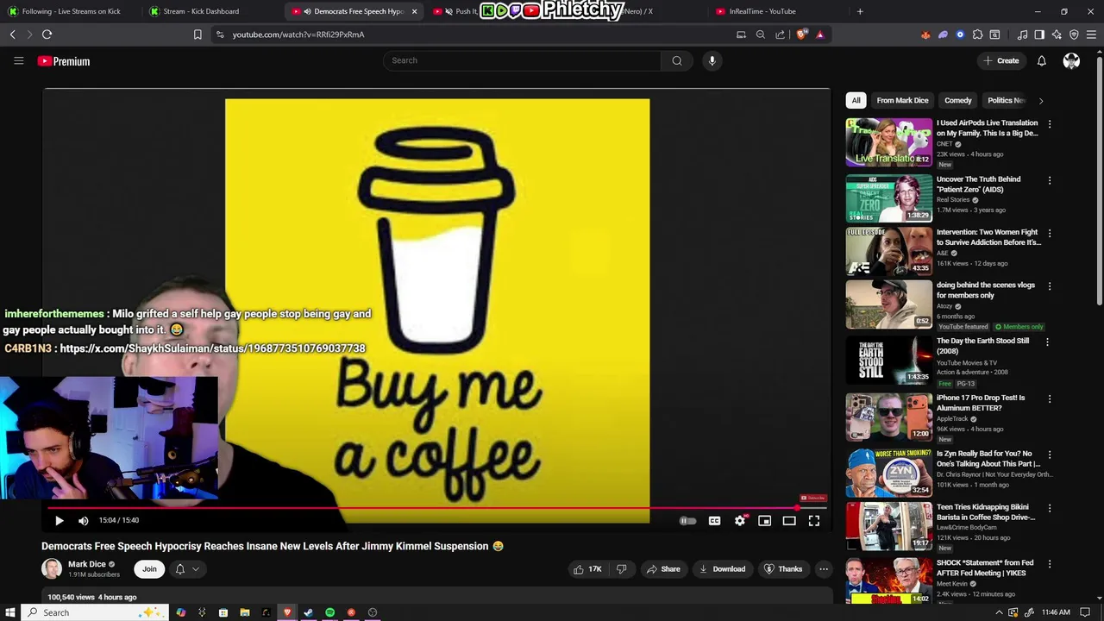Select the Politics News filter chip
Image resolution: width=1104 pixels, height=621 pixels.
(1006, 100)
